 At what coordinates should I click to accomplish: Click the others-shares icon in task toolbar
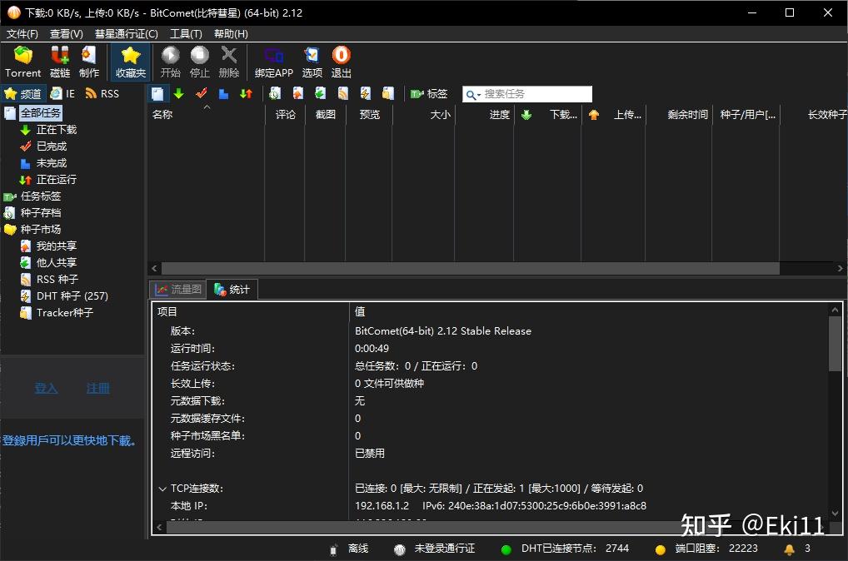320,94
